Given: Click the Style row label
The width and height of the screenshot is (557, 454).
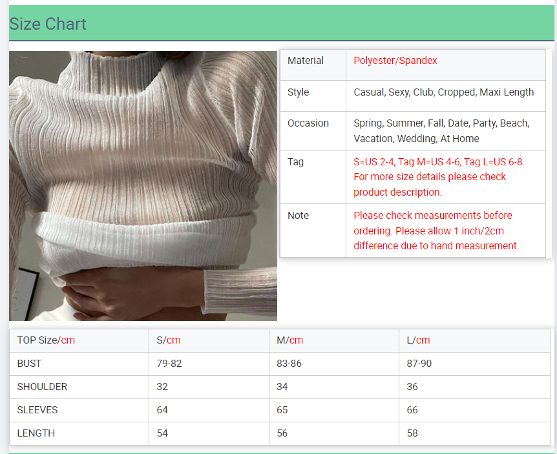Looking at the screenshot, I should coord(298,92).
